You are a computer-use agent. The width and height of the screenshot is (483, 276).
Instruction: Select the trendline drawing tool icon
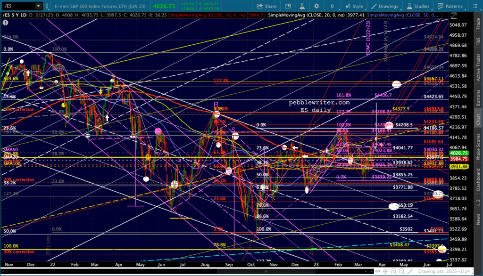click(x=410, y=271)
